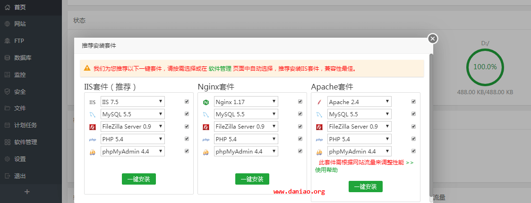
Task: Click 一键安装 under Nginx套件
Action: pos(252,179)
